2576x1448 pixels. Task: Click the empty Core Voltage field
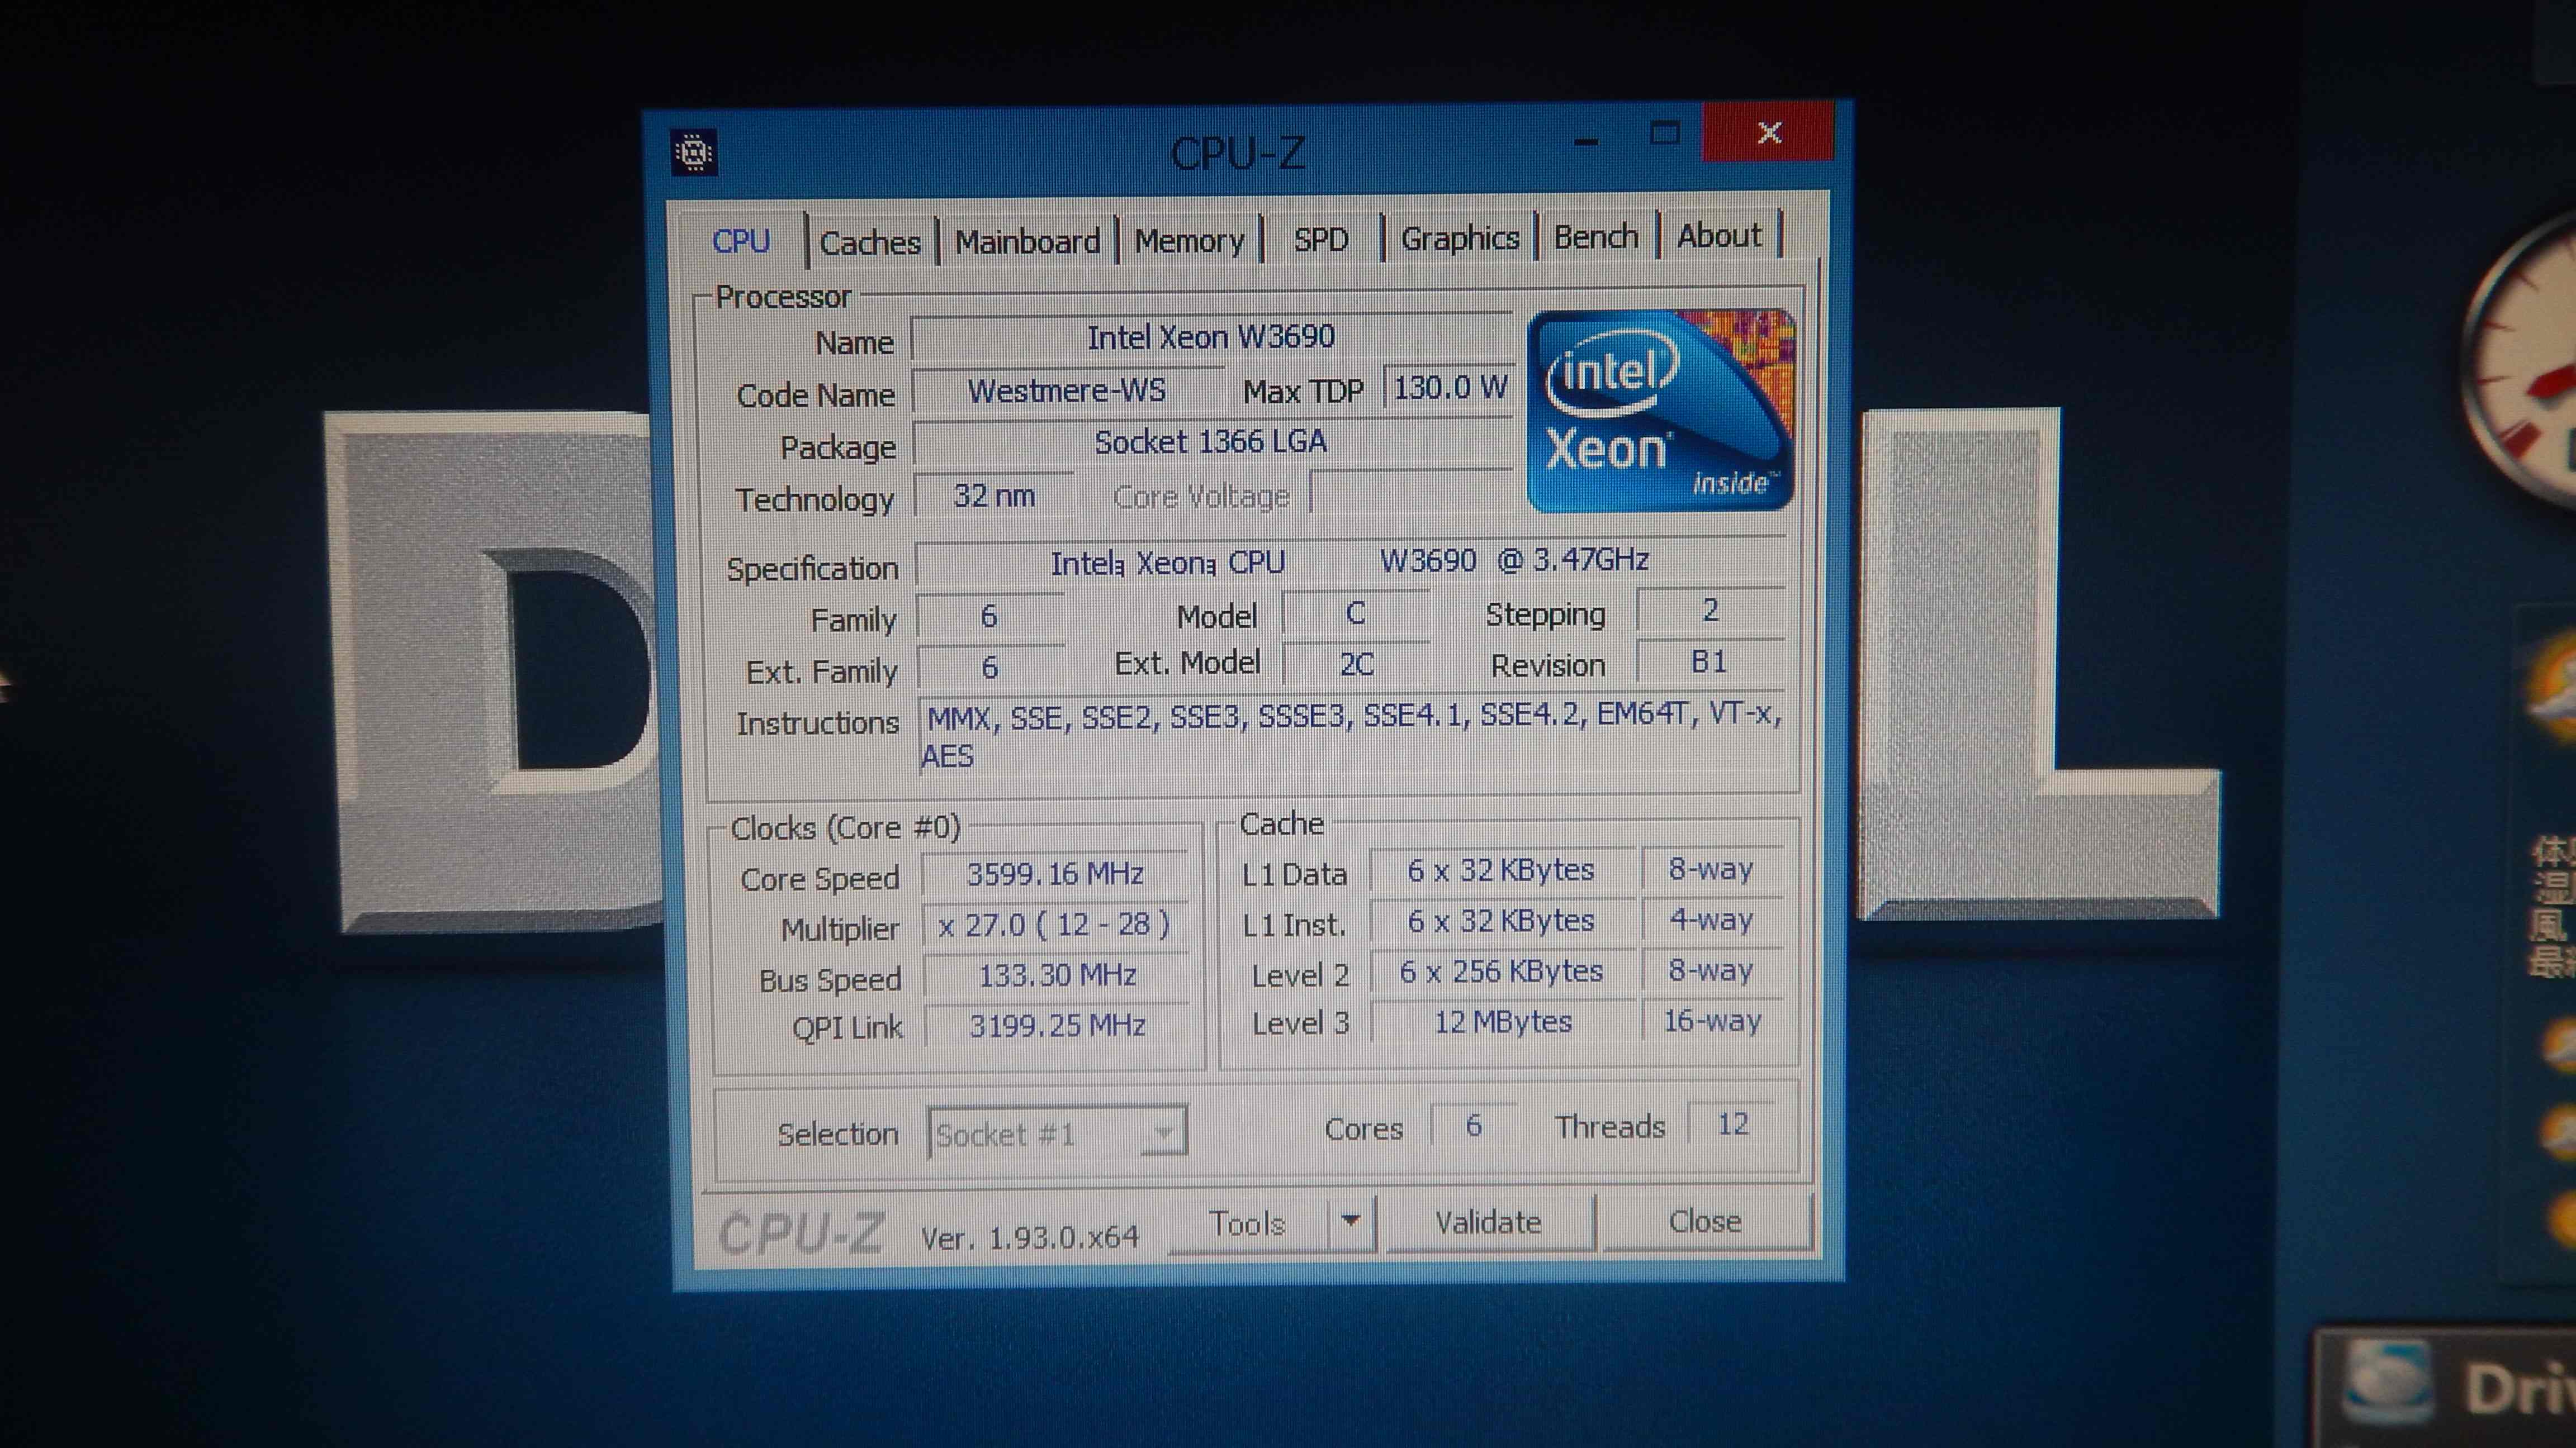[x=1412, y=493]
